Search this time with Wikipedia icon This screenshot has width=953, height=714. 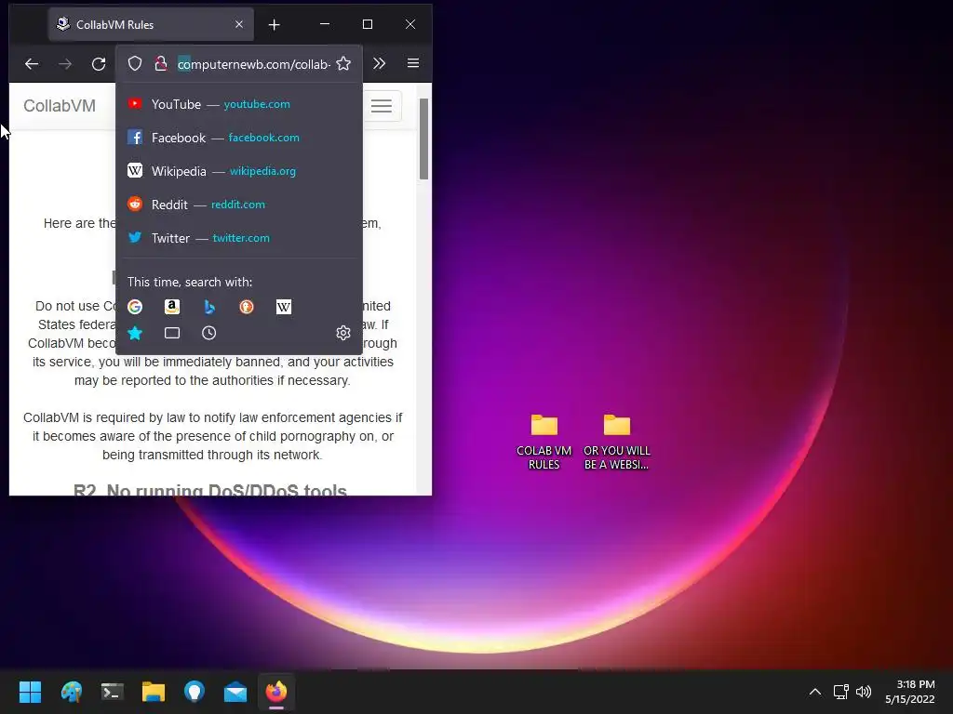click(283, 307)
